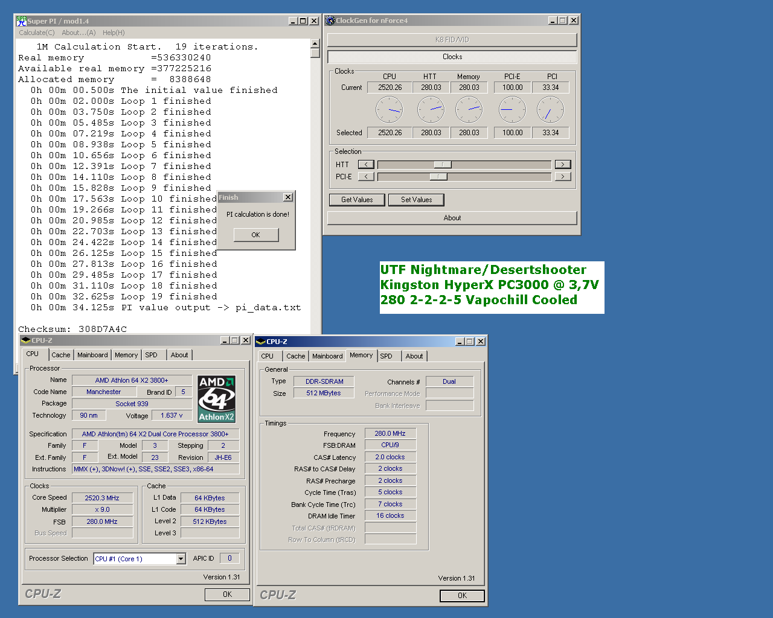Click the Clocks button in ClockGen
The height and width of the screenshot is (618, 773).
(452, 57)
